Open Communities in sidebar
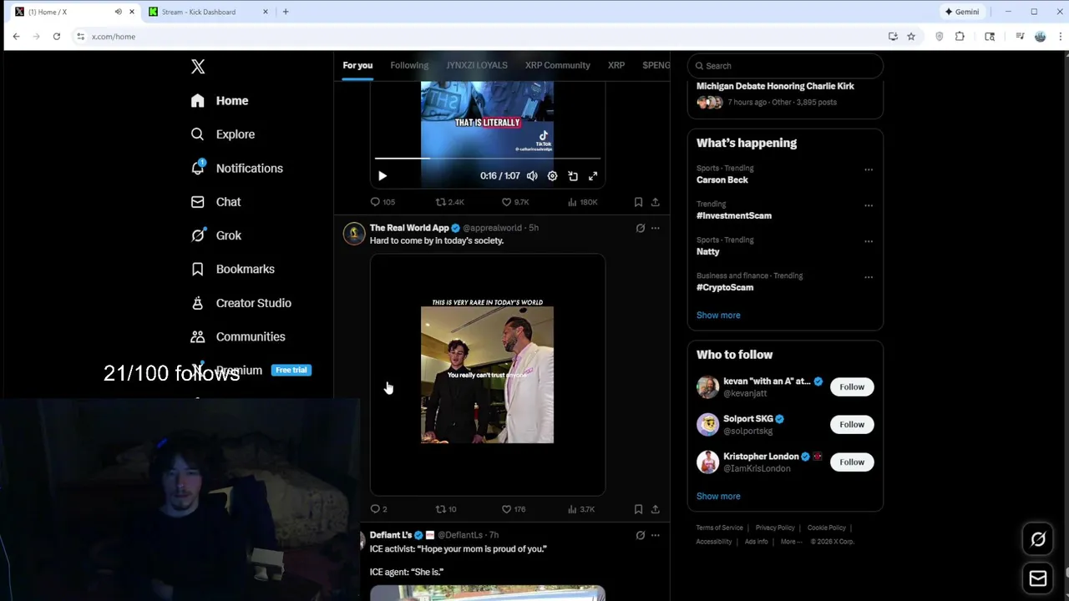1069x601 pixels. 238,336
